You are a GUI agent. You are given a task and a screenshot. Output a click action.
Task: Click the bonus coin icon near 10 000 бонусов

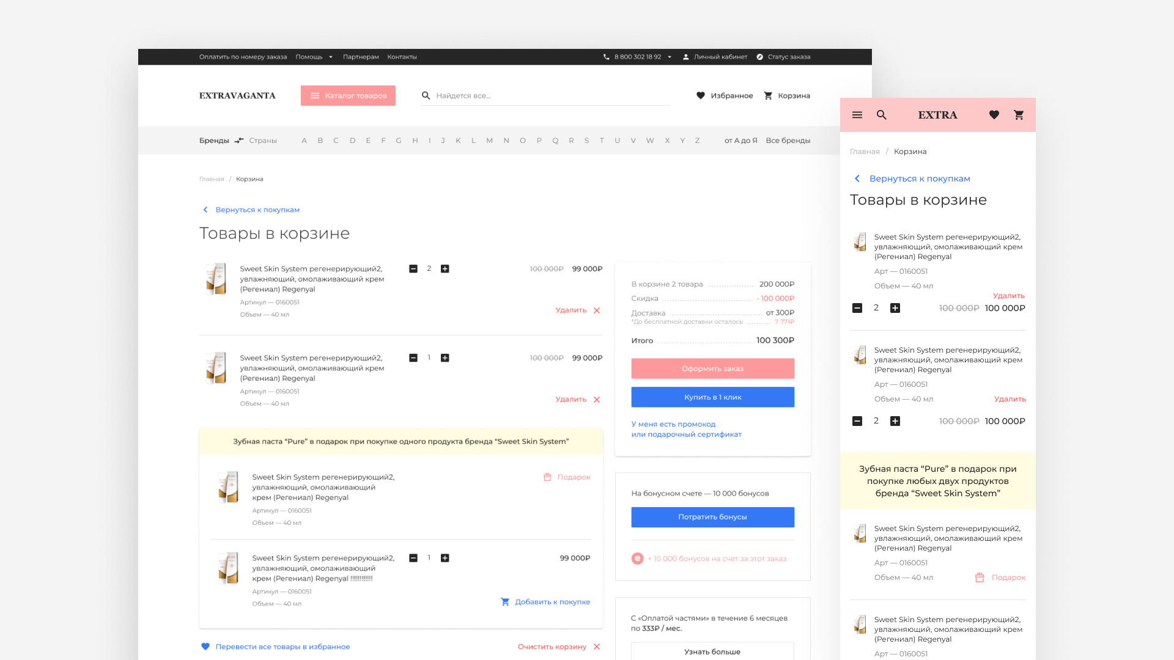point(638,559)
